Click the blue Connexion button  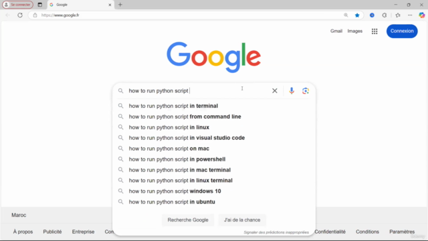[x=402, y=31]
